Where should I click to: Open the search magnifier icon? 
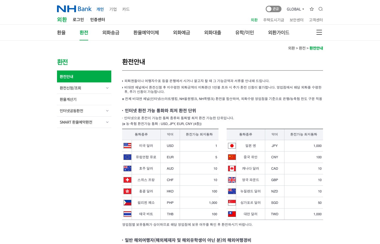click(x=321, y=9)
